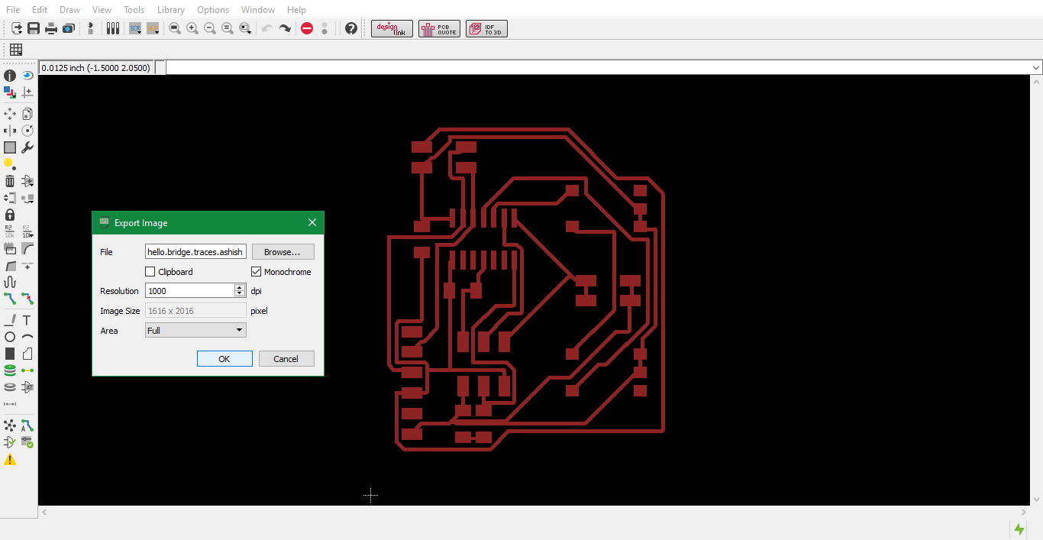Select the Mark origin tool
1043x540 pixels.
coord(27,92)
